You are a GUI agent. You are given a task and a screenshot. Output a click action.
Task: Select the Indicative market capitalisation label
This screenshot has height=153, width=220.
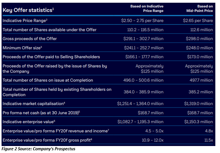34,104
